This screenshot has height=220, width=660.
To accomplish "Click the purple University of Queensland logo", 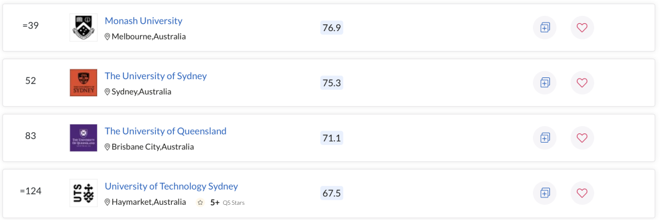I will point(83,138).
